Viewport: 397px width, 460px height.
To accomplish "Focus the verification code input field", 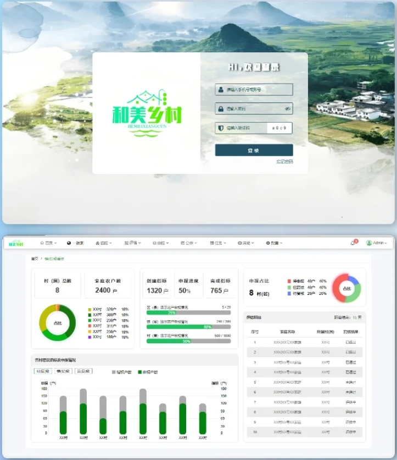I will (241, 128).
